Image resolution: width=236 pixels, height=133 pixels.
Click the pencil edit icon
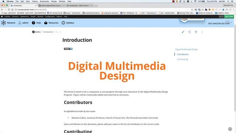tap(183, 32)
